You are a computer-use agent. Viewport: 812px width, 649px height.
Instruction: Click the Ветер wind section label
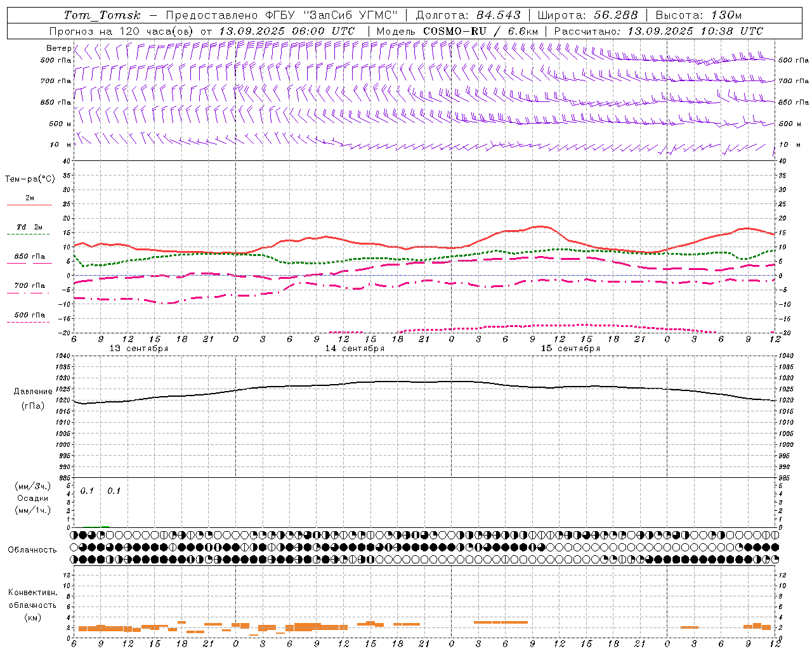59,48
